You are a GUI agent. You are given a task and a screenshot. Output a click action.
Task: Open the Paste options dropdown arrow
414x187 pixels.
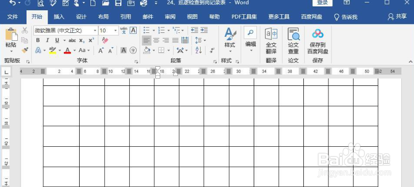point(11,51)
